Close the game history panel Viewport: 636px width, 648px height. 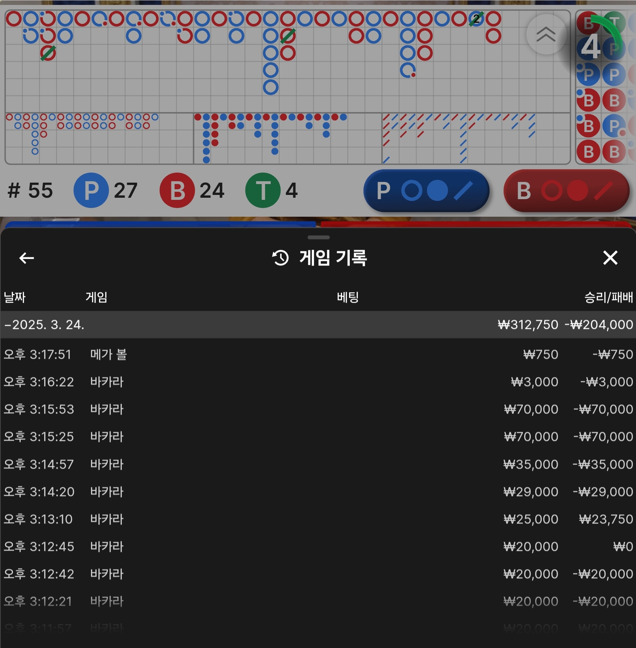(x=610, y=258)
